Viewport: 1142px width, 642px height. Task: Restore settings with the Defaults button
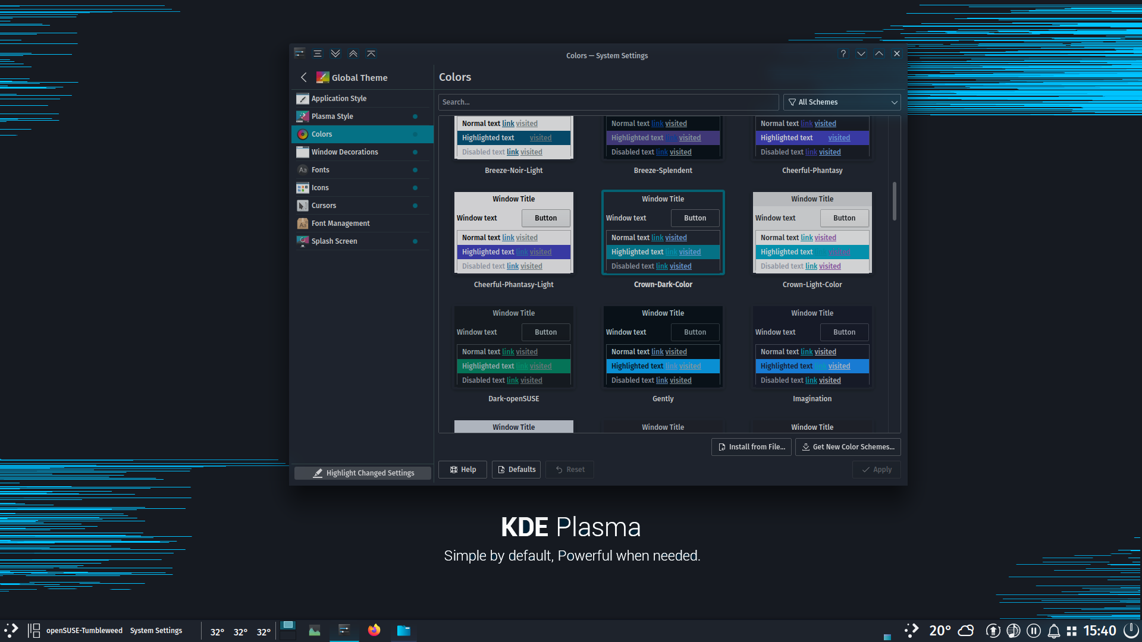[x=516, y=470]
